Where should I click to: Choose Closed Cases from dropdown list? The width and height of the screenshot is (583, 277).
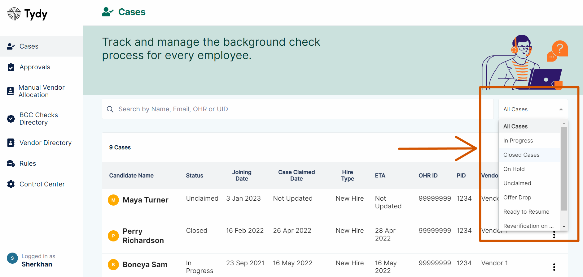pos(521,155)
